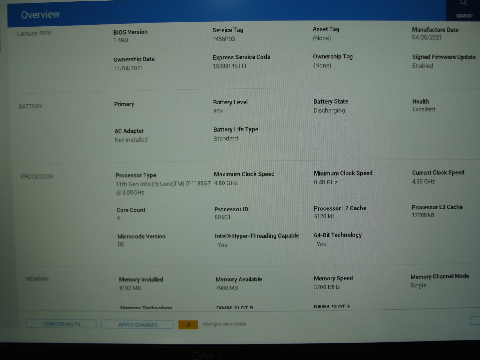
Task: Select Microcode Version value BE
Action: (121, 244)
